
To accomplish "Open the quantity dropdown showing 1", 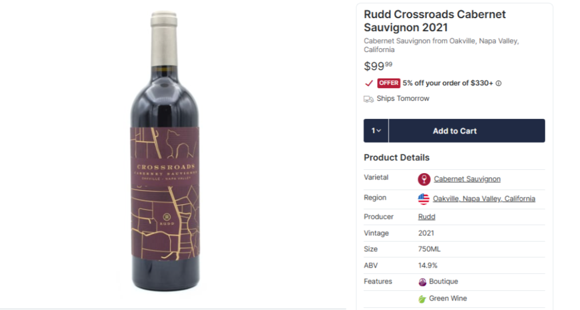I will click(x=376, y=131).
